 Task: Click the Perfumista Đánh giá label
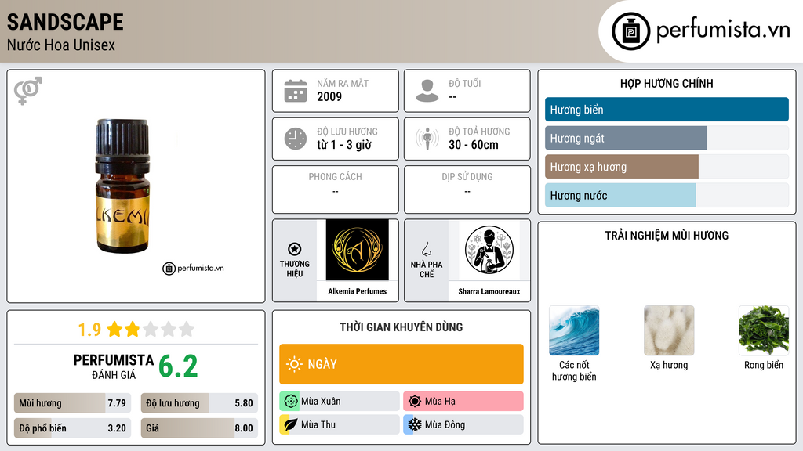click(x=114, y=366)
